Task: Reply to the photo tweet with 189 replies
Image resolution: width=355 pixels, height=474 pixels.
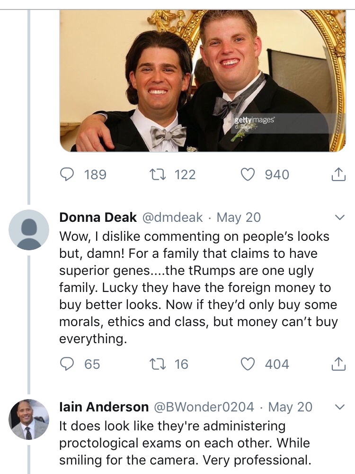Action: (x=67, y=175)
